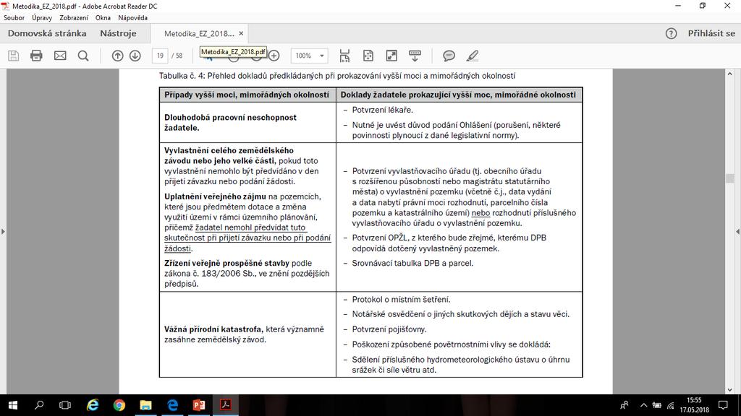Click scrollbar up arrow
Image resolution: width=741 pixels, height=416 pixels.
(x=729, y=74)
